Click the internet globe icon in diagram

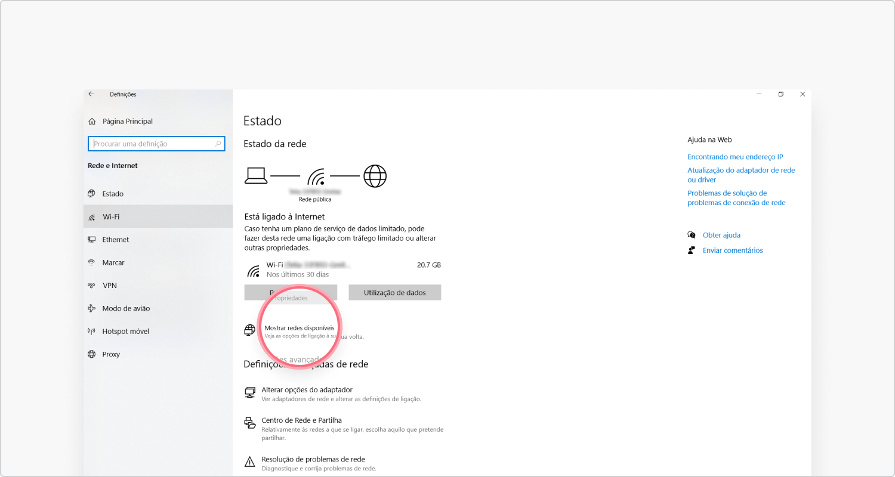[375, 176]
